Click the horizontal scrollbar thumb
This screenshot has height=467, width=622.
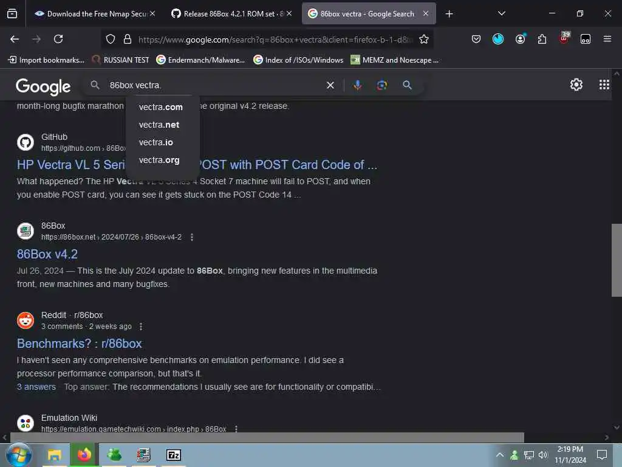pos(267,437)
